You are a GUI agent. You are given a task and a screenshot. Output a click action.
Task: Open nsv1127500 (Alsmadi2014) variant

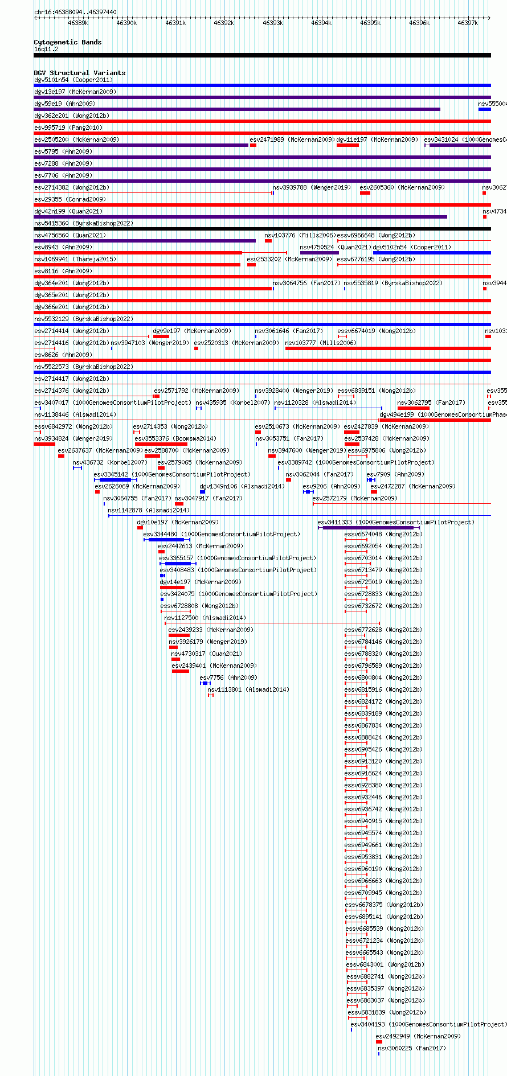205,618
